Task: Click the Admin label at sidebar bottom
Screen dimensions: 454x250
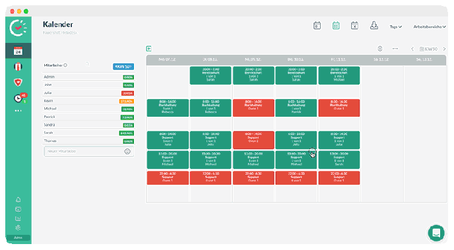Action: tap(18, 237)
